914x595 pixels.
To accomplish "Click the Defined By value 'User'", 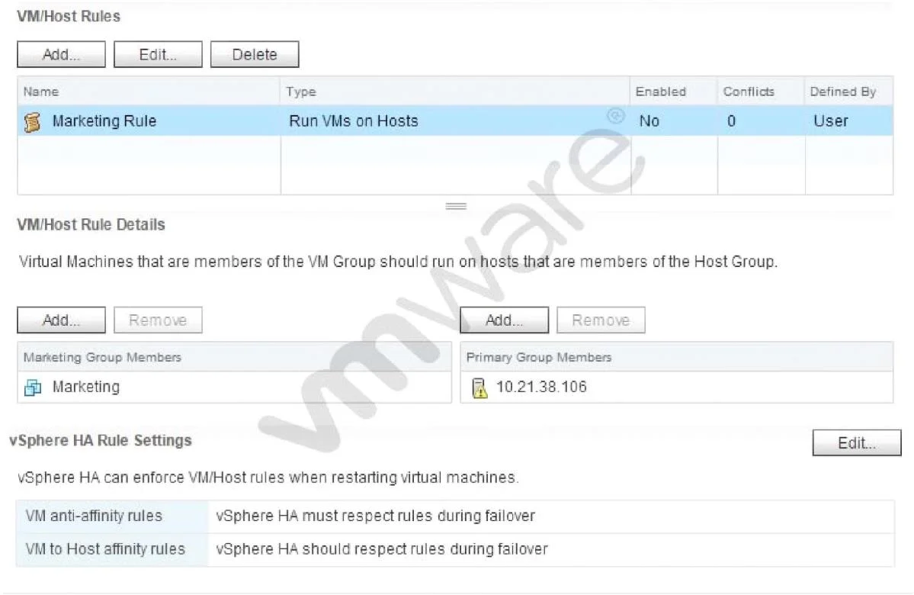I will 831,121.
